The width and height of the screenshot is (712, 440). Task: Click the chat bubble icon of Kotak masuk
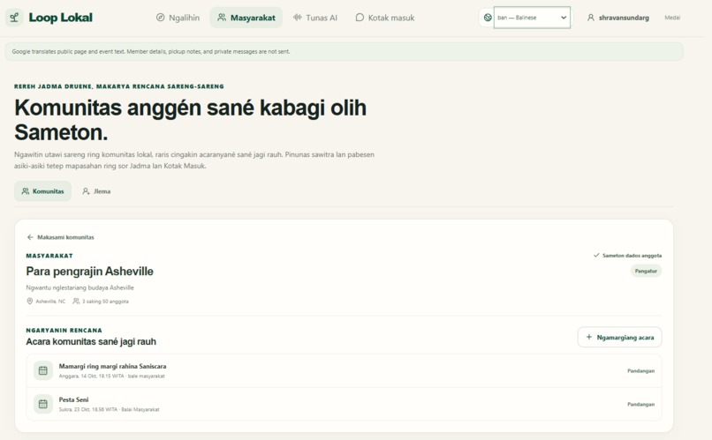click(360, 18)
